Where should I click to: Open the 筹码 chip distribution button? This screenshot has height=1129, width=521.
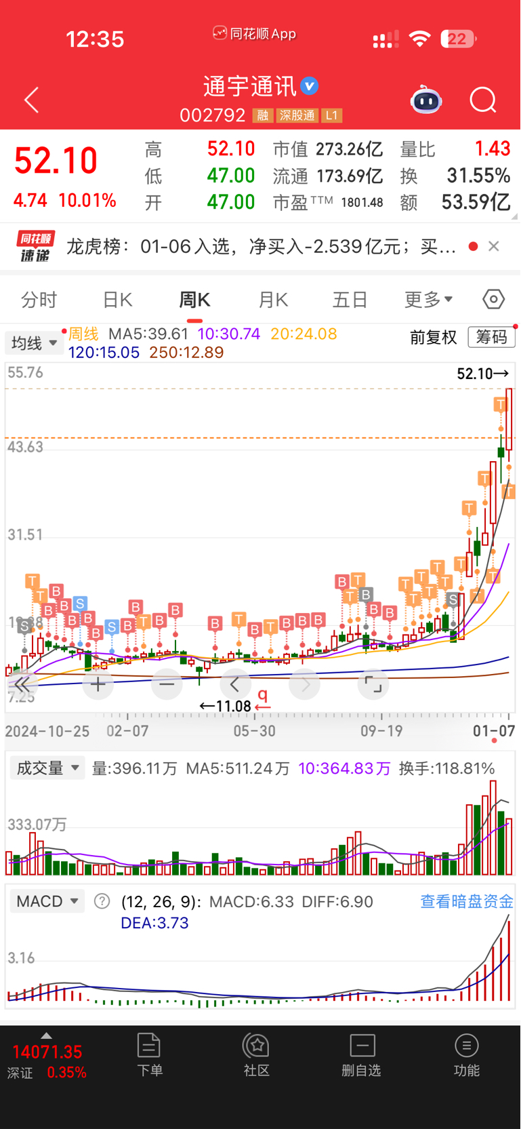(491, 337)
